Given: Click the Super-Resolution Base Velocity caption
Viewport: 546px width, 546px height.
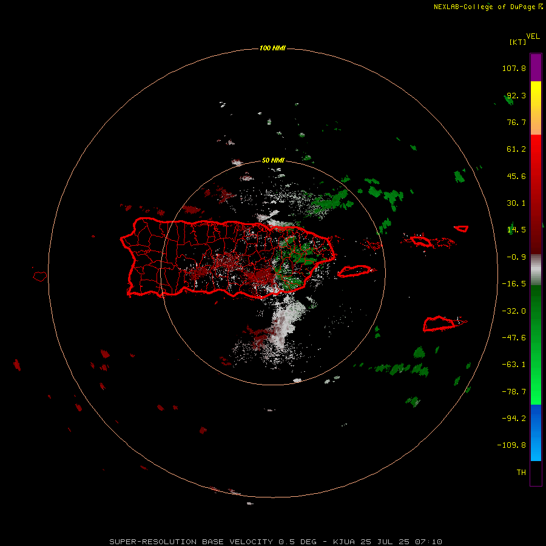Looking at the screenshot, I should [x=275, y=542].
